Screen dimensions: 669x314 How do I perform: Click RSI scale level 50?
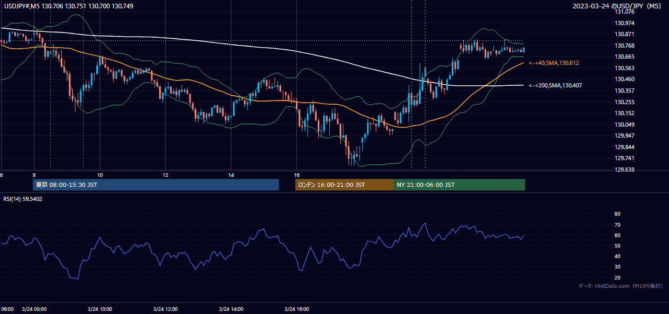click(617, 245)
